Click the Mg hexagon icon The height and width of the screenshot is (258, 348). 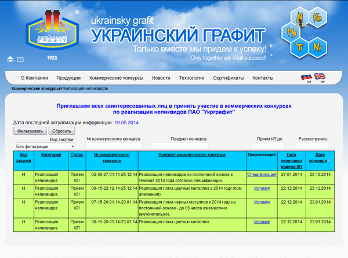tap(291, 33)
